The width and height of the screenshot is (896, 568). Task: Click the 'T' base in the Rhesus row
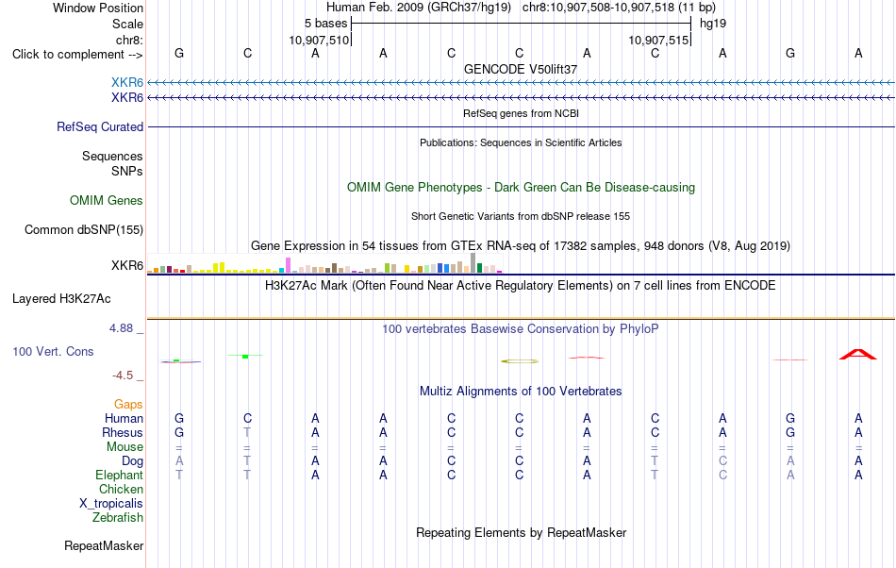247,432
